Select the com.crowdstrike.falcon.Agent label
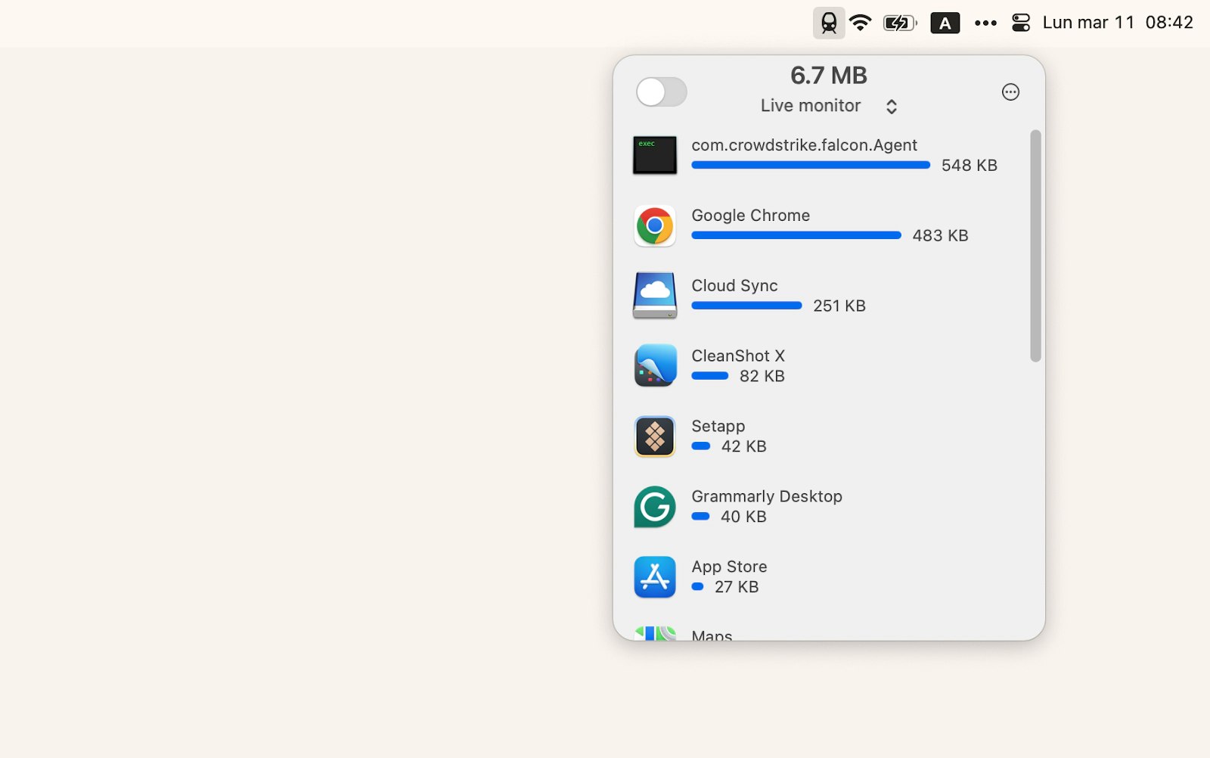This screenshot has height=758, width=1210. [x=804, y=145]
